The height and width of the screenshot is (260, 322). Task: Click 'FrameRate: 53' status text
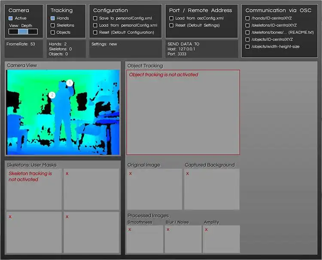(21, 44)
